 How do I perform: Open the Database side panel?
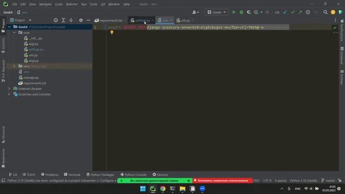click(342, 56)
